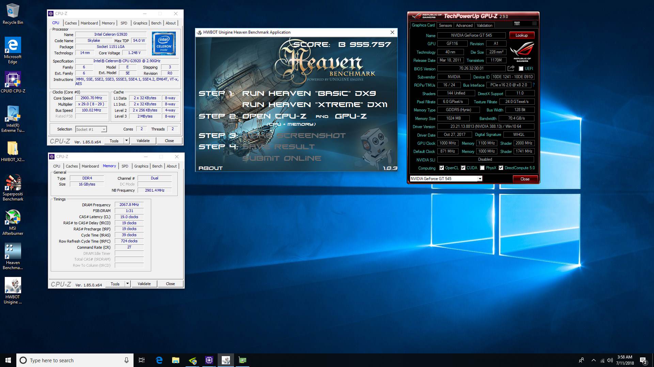Open SPD tab in lower CPU-Z
Screen dimensions: 654x367
tap(125, 166)
